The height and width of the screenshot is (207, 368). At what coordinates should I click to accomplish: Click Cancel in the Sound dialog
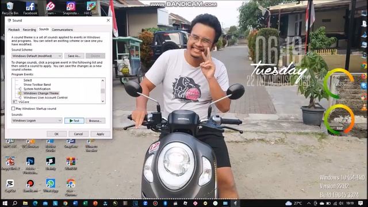pos(78,134)
